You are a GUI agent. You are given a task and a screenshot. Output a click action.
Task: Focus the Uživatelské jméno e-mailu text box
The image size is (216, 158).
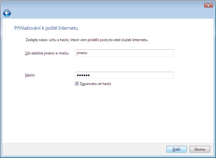124,53
